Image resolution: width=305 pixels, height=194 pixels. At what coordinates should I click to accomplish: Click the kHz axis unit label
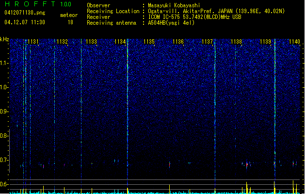click(4, 39)
